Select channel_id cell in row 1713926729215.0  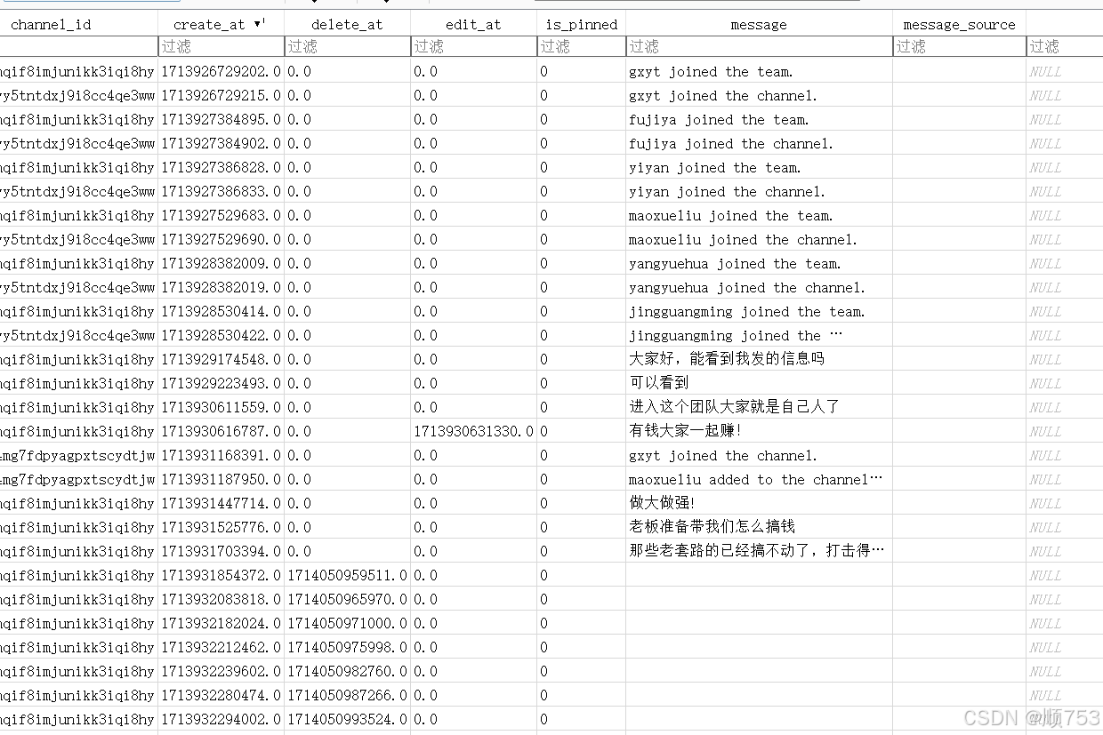tap(78, 95)
